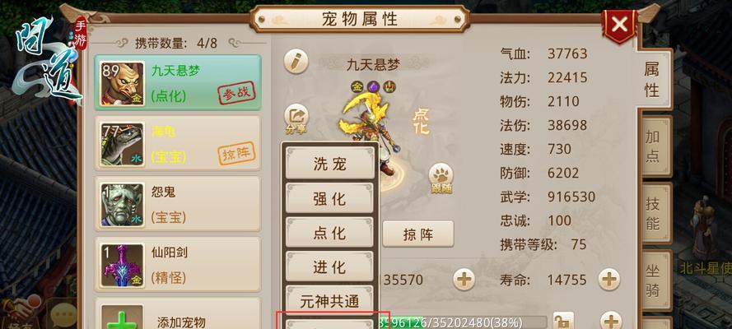Click the plus icon beside 35570
The image size is (732, 329).
(464, 280)
